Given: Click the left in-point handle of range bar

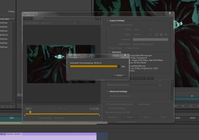Looking at the screenshot, I should coord(25,115).
